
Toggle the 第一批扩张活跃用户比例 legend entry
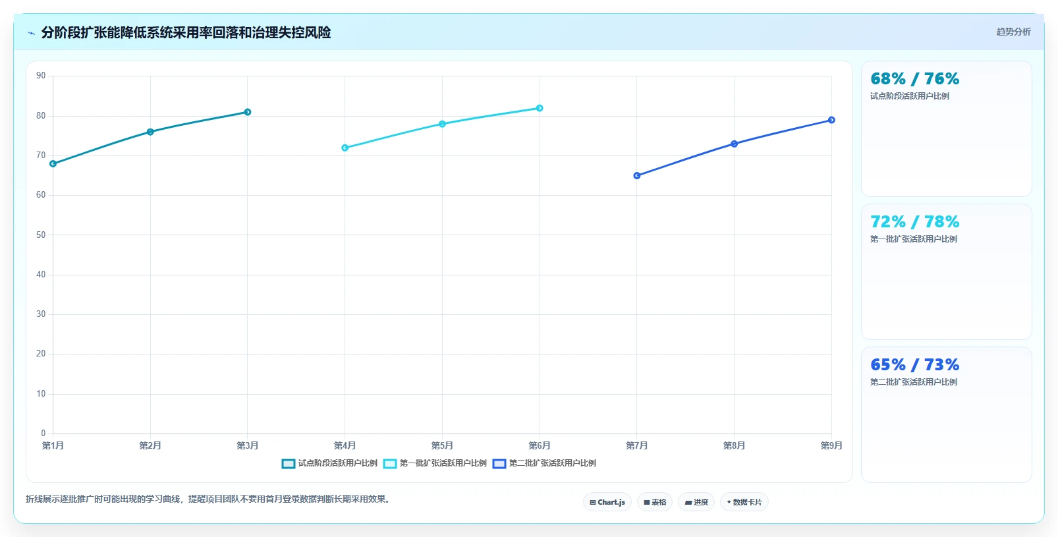click(435, 463)
